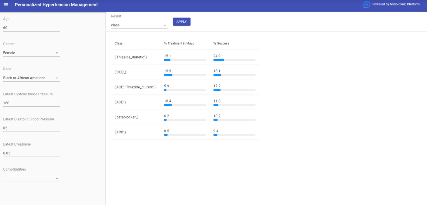
Task: Click the CCB 19.9 treatment progress bar
Action: (185, 75)
